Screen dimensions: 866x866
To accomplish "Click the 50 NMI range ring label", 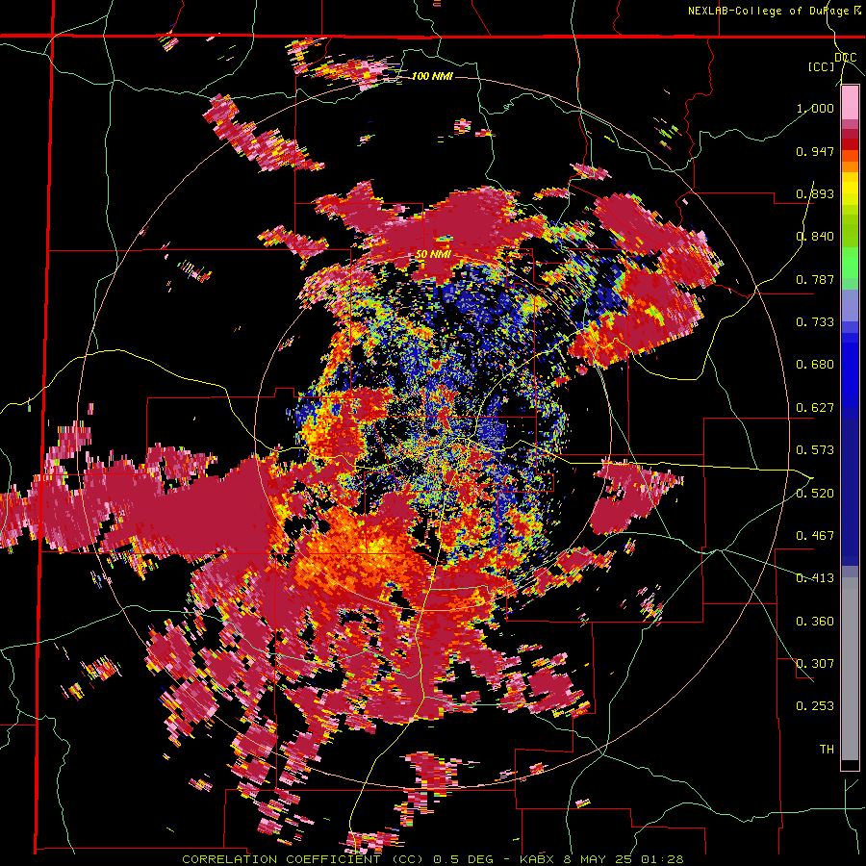I will [433, 255].
